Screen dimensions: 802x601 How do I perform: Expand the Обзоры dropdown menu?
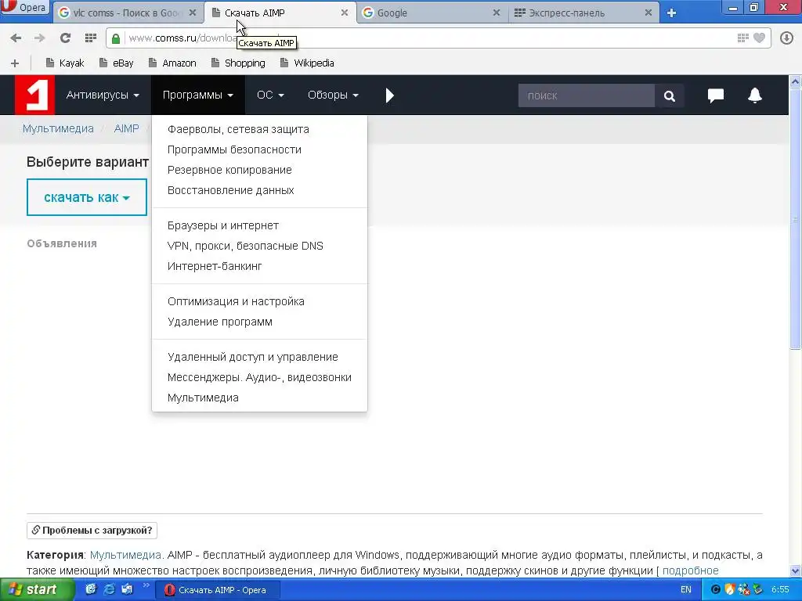333,95
